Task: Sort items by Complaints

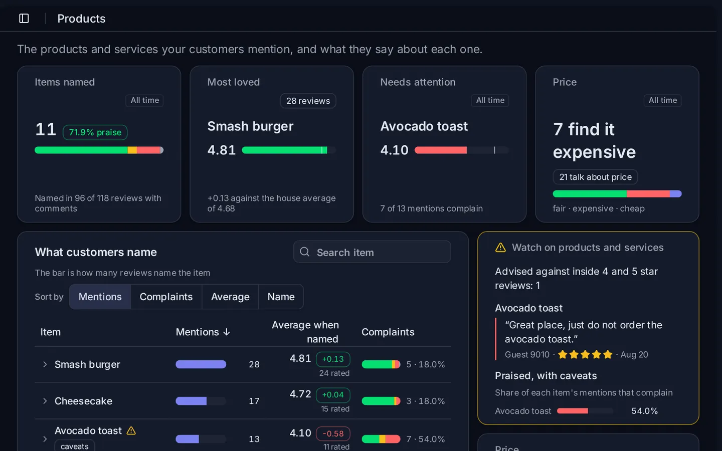Action: 166,297
